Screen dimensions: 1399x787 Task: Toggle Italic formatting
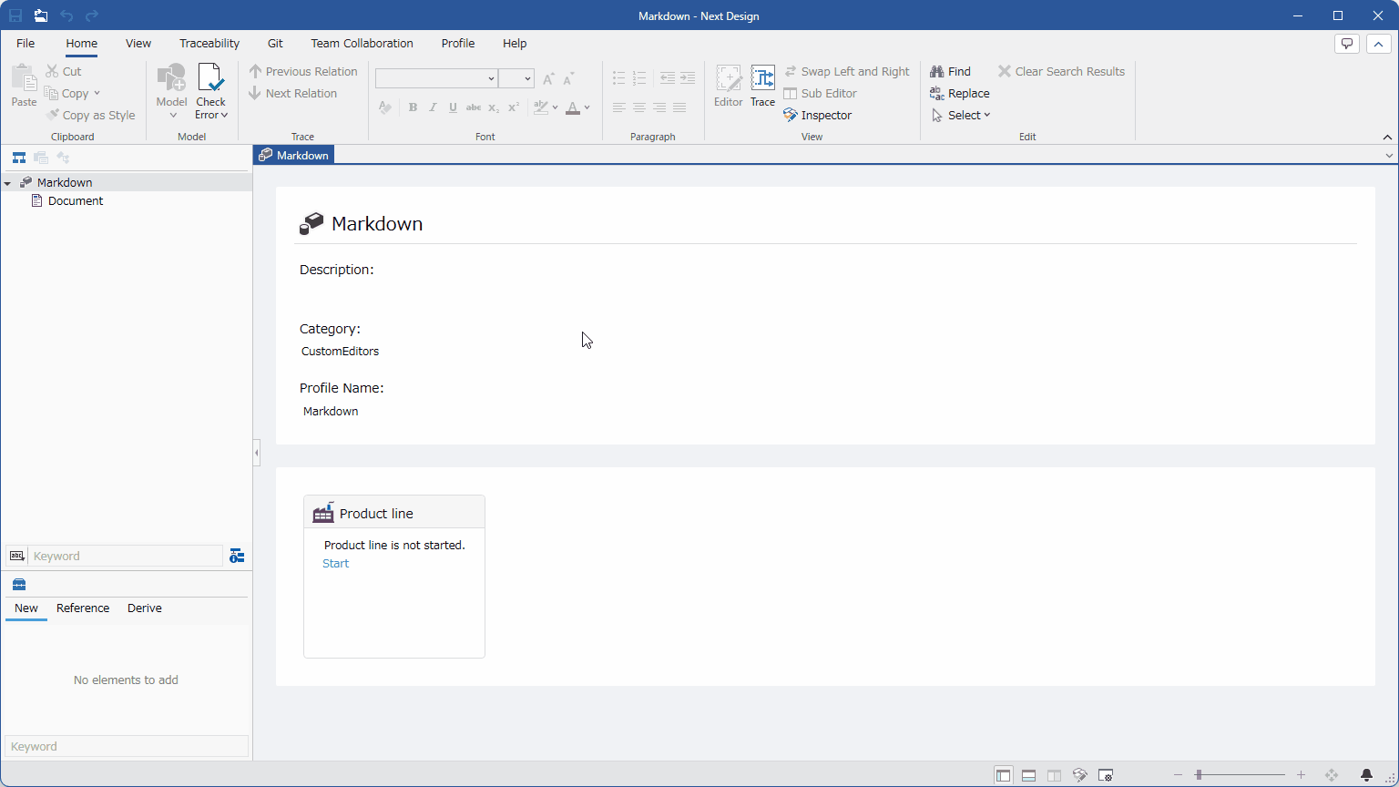(x=433, y=107)
